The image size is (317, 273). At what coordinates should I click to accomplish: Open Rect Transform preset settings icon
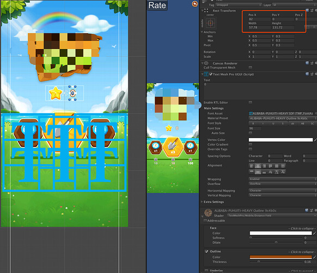[x=312, y=10]
